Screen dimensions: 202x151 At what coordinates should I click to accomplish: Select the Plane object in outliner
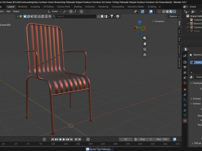pos(197,31)
